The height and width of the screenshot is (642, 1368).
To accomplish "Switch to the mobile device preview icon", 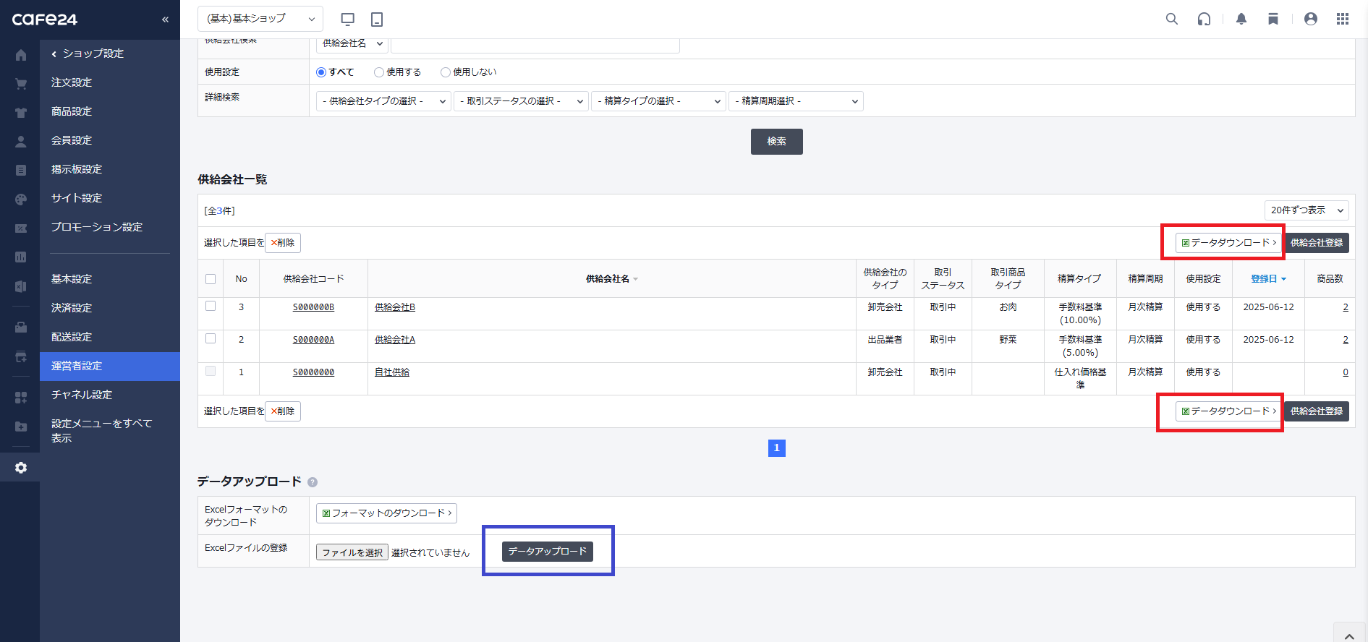I will [377, 19].
